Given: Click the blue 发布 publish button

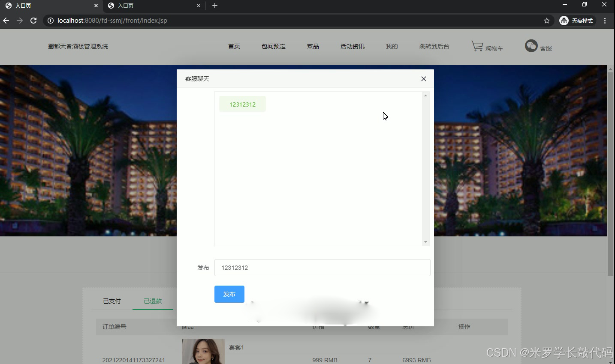Looking at the screenshot, I should [x=229, y=294].
